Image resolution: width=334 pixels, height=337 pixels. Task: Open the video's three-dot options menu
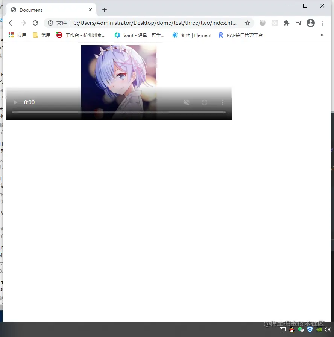coord(222,102)
